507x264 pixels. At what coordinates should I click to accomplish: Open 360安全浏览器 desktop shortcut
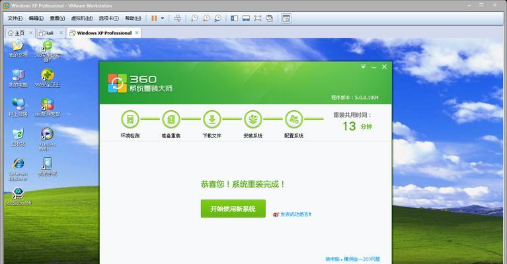[x=47, y=51]
